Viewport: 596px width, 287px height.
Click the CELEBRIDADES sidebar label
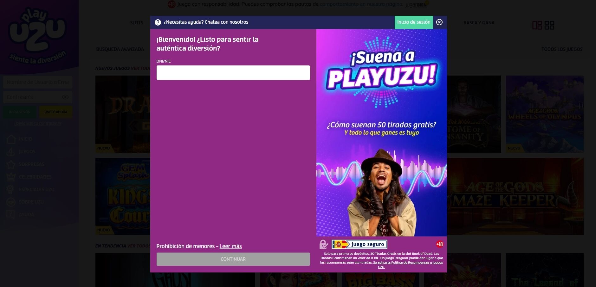(35, 177)
